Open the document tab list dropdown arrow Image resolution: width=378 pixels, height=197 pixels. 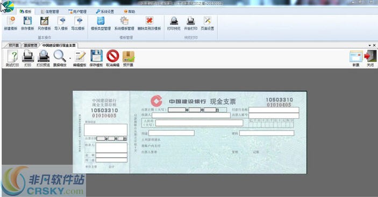(x=370, y=45)
